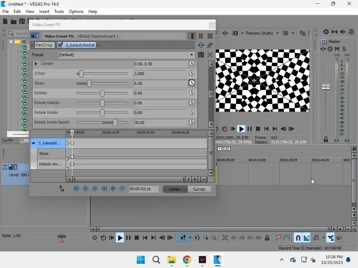Toggle Z Dist animation clock icon

coord(192,73)
